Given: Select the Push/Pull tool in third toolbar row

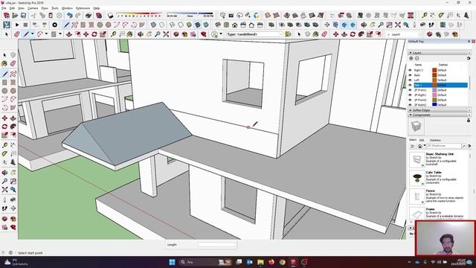Looking at the screenshot, I should [69, 34].
